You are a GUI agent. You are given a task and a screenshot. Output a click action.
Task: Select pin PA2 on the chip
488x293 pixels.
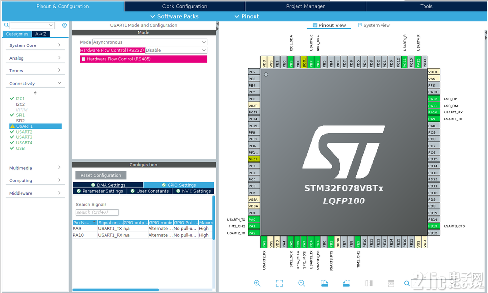pos(254,233)
